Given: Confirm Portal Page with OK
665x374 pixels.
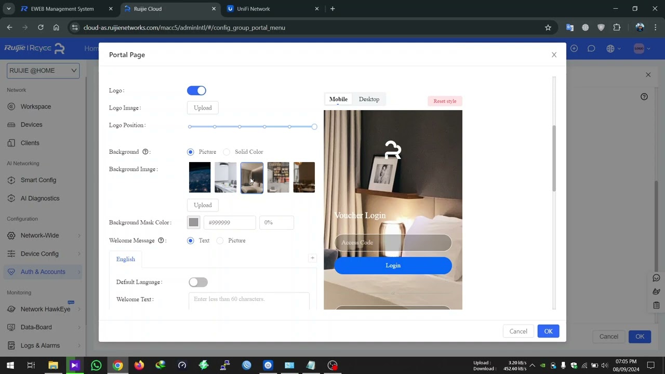Looking at the screenshot, I should coord(548,331).
